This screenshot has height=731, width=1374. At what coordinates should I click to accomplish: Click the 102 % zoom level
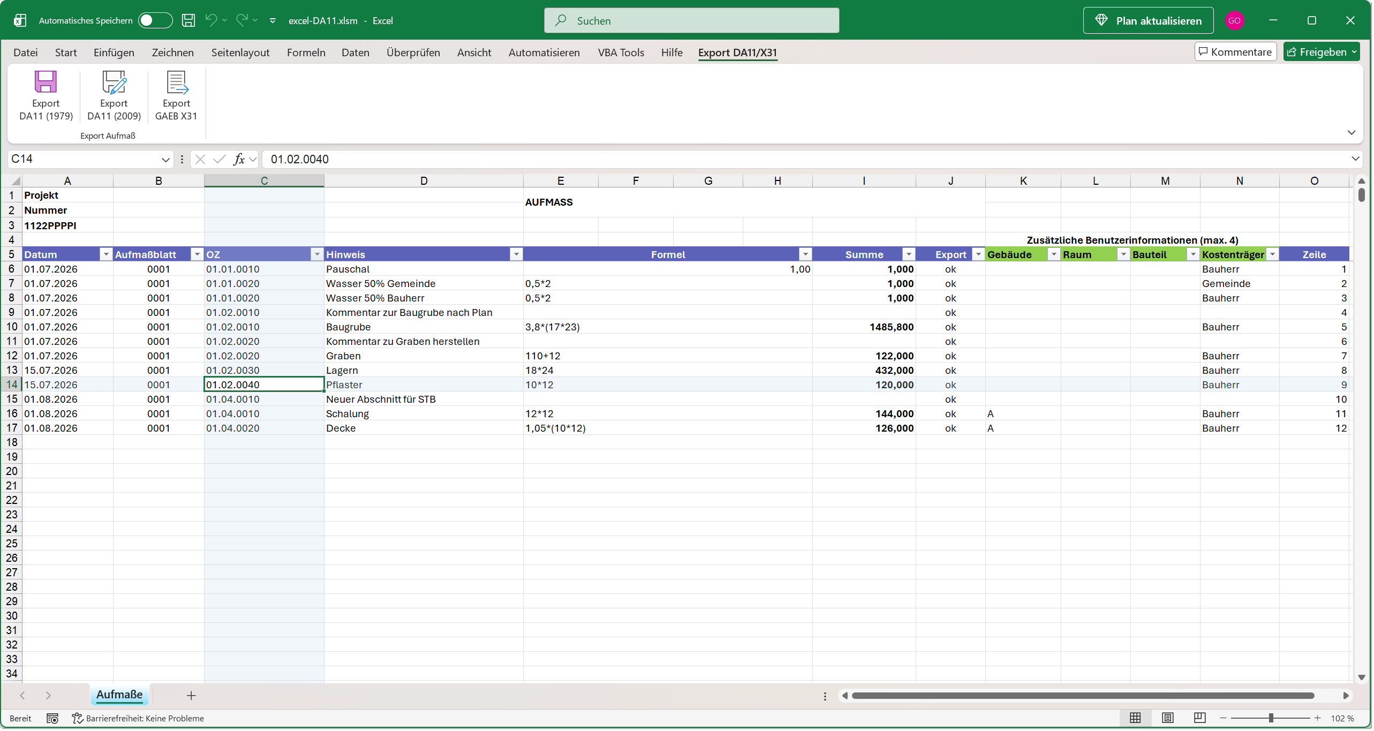1343,719
